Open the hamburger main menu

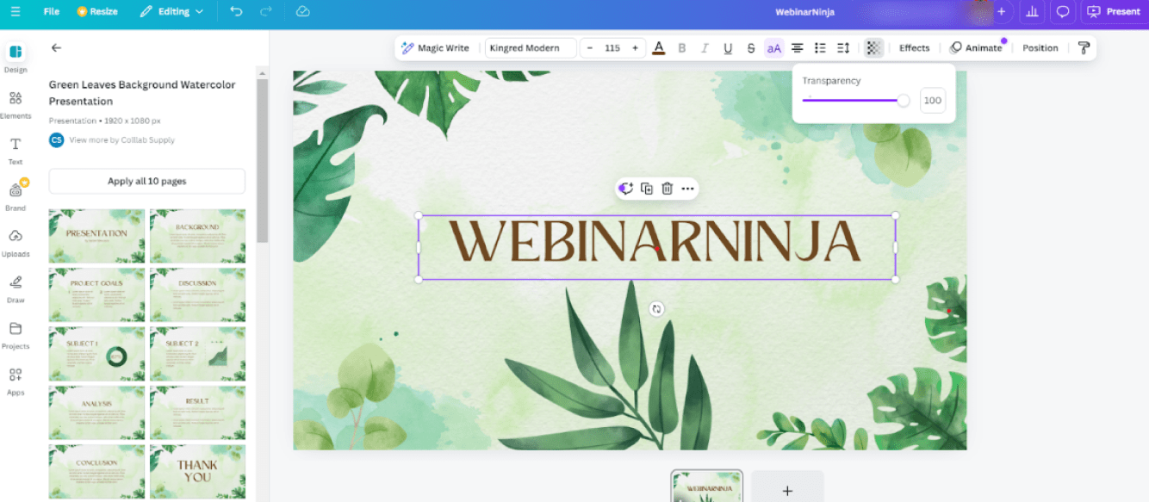tap(16, 12)
